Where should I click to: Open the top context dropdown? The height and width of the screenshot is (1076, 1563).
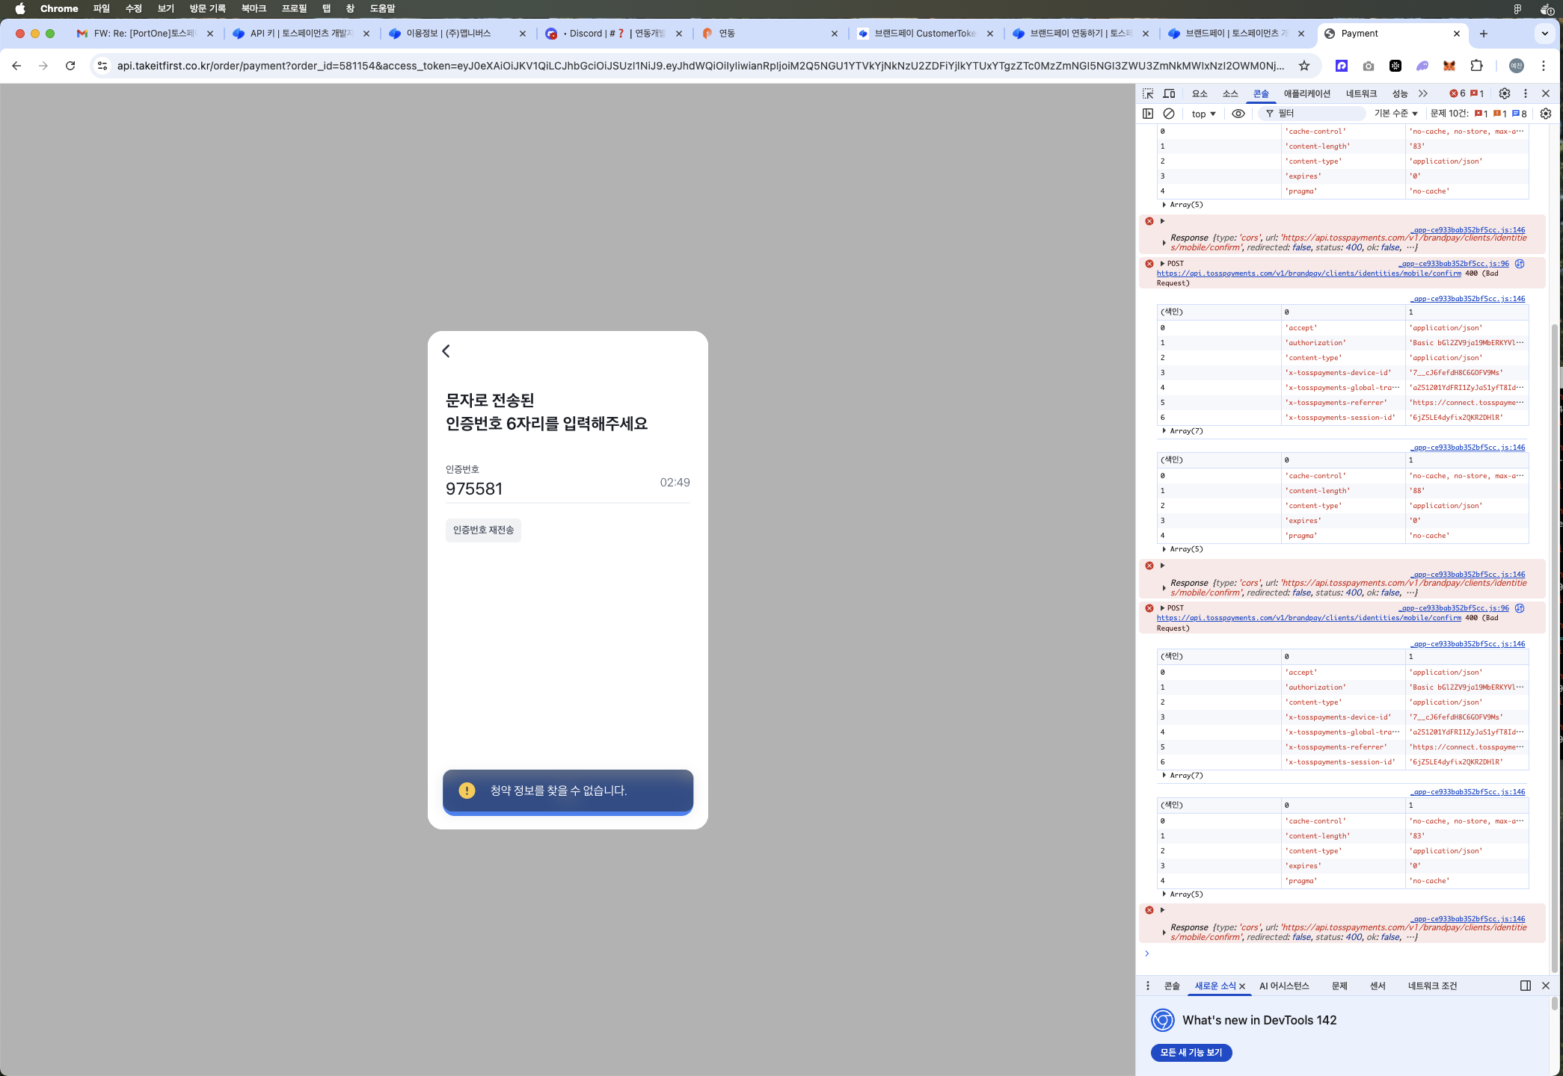click(1203, 114)
